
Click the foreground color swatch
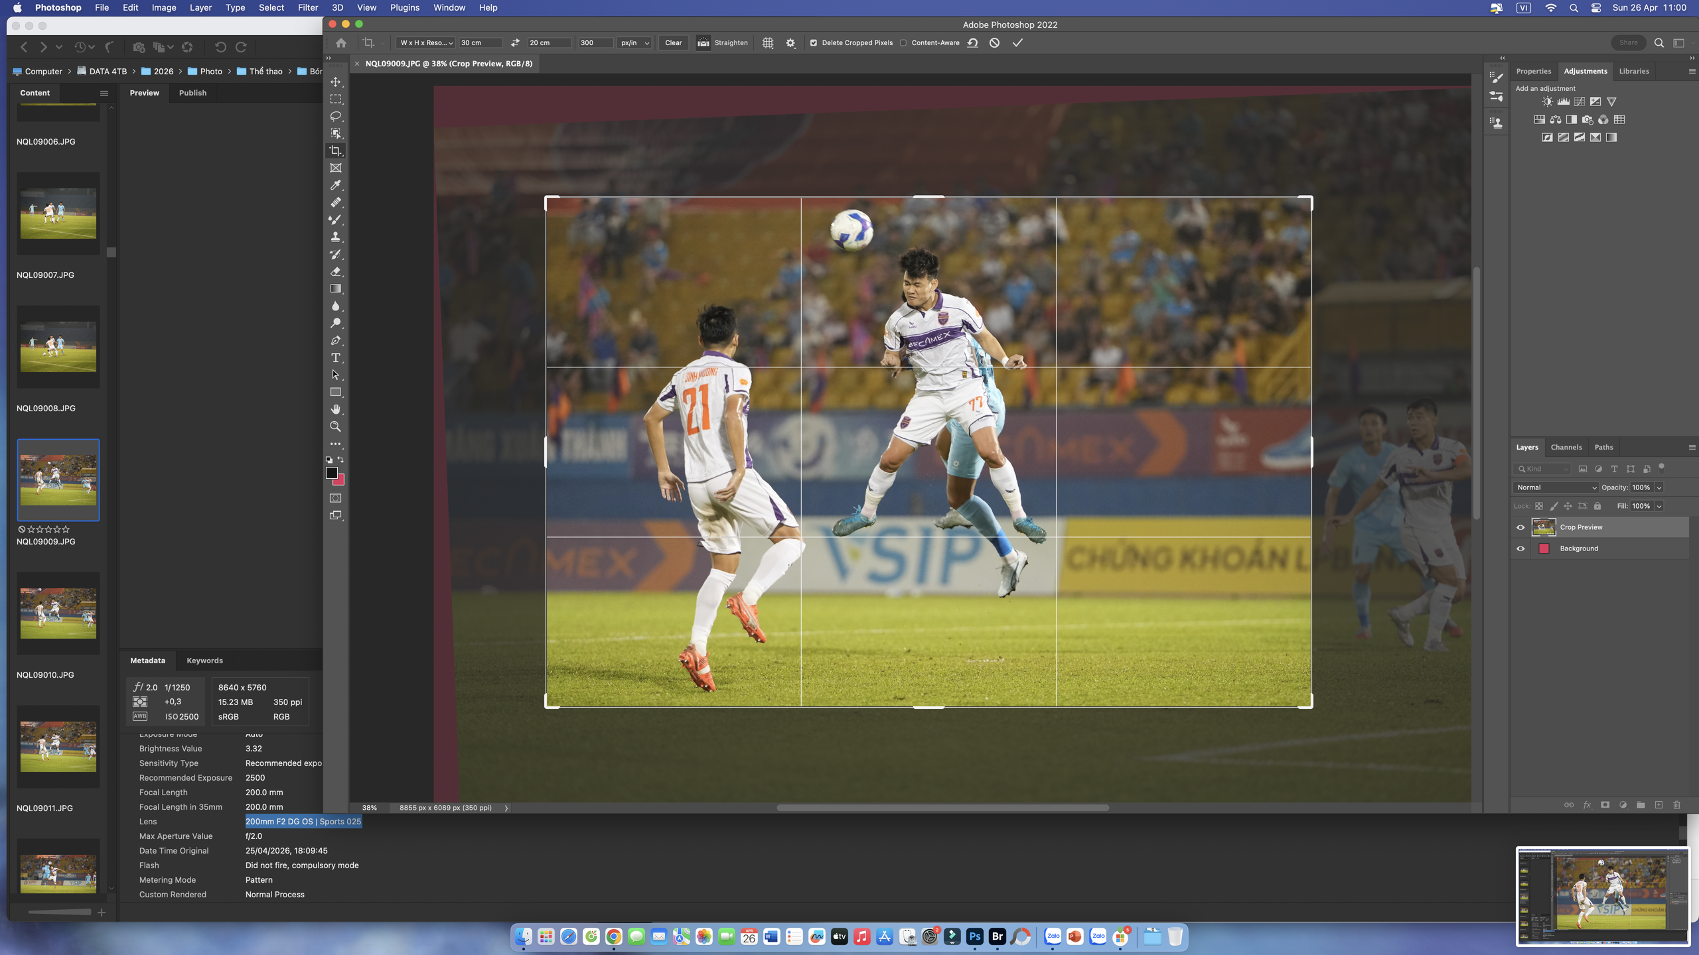point(331,472)
